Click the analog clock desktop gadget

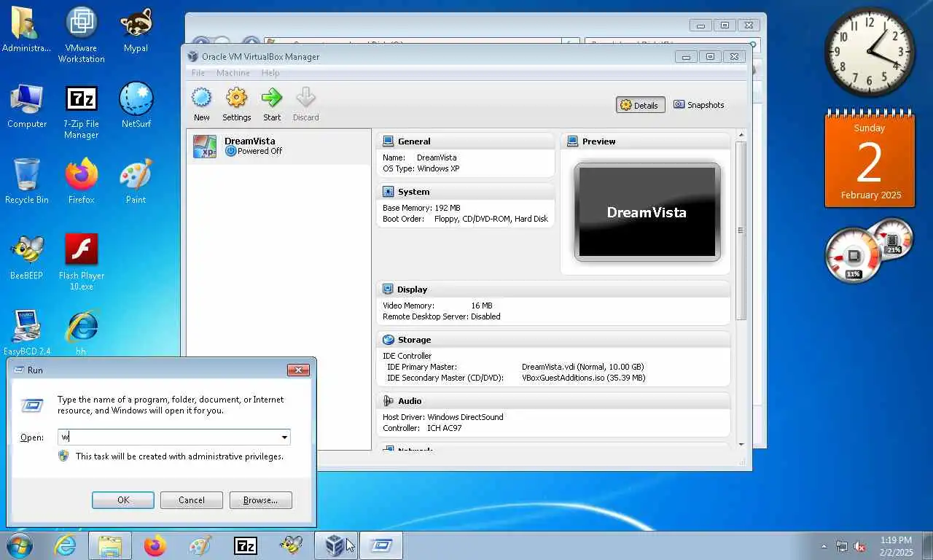[870, 52]
